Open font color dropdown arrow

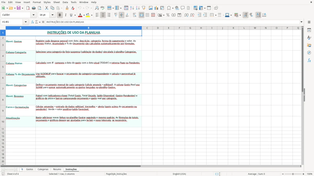[84, 15]
